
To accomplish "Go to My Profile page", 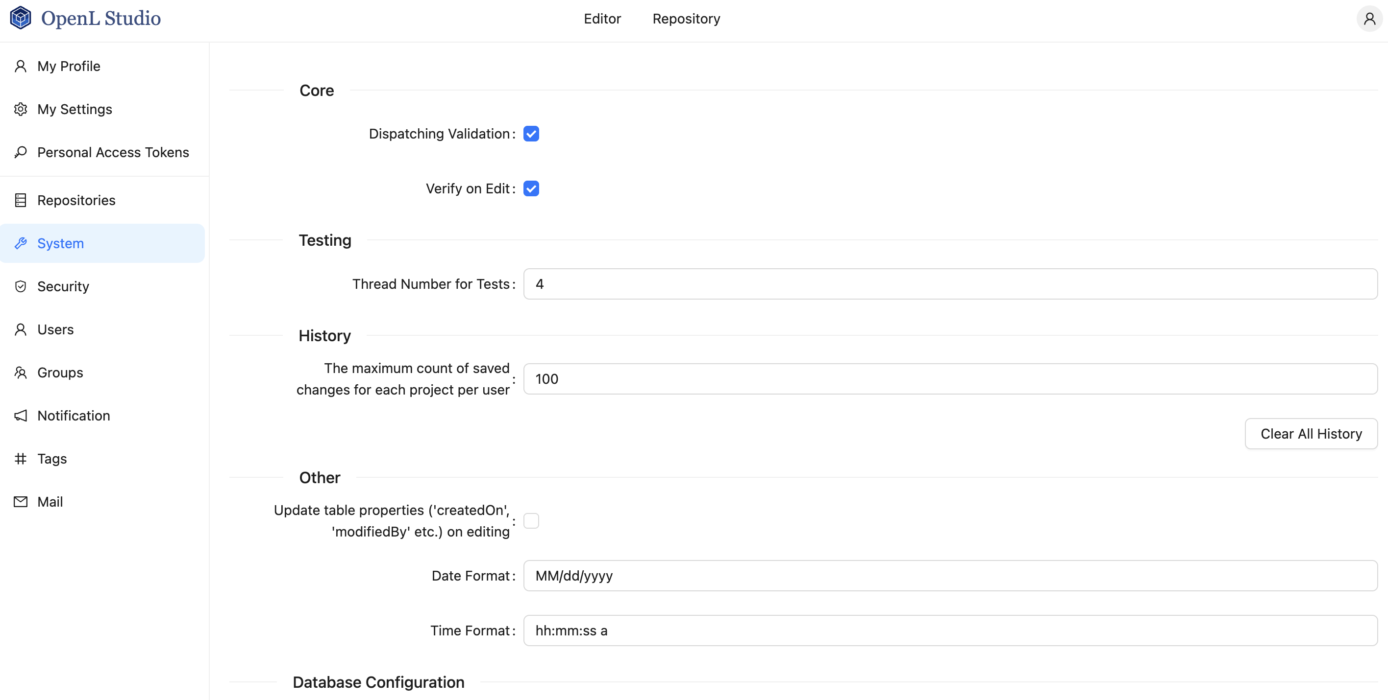I will pyautogui.click(x=69, y=66).
